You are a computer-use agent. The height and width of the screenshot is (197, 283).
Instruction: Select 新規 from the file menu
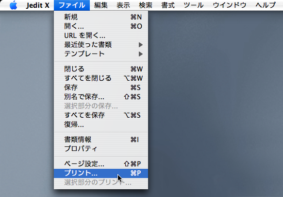click(101, 17)
